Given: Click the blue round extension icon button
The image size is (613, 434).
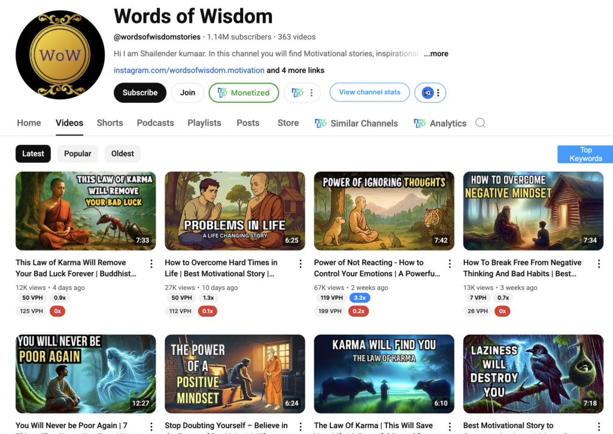Looking at the screenshot, I should point(427,93).
